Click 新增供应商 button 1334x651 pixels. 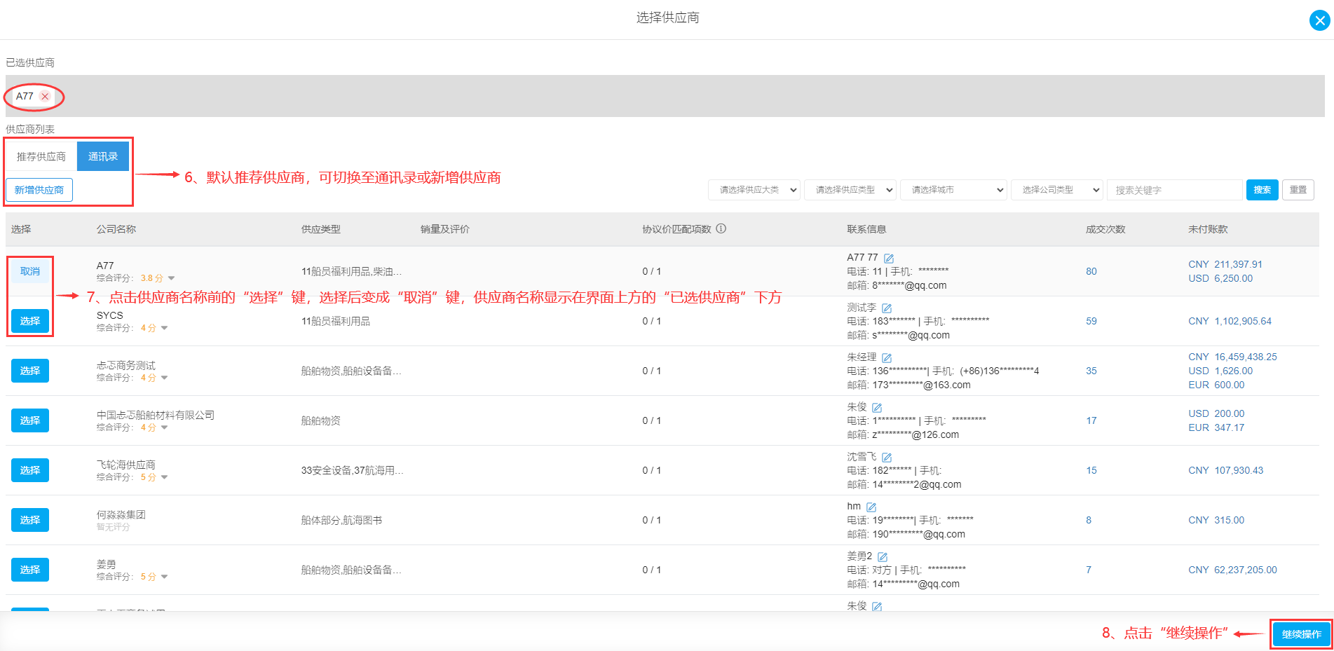[39, 190]
